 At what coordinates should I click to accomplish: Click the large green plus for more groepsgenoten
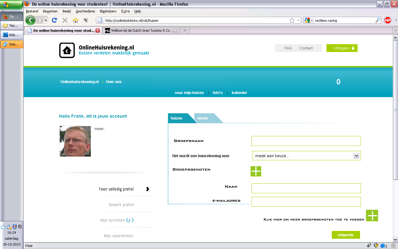point(372,215)
